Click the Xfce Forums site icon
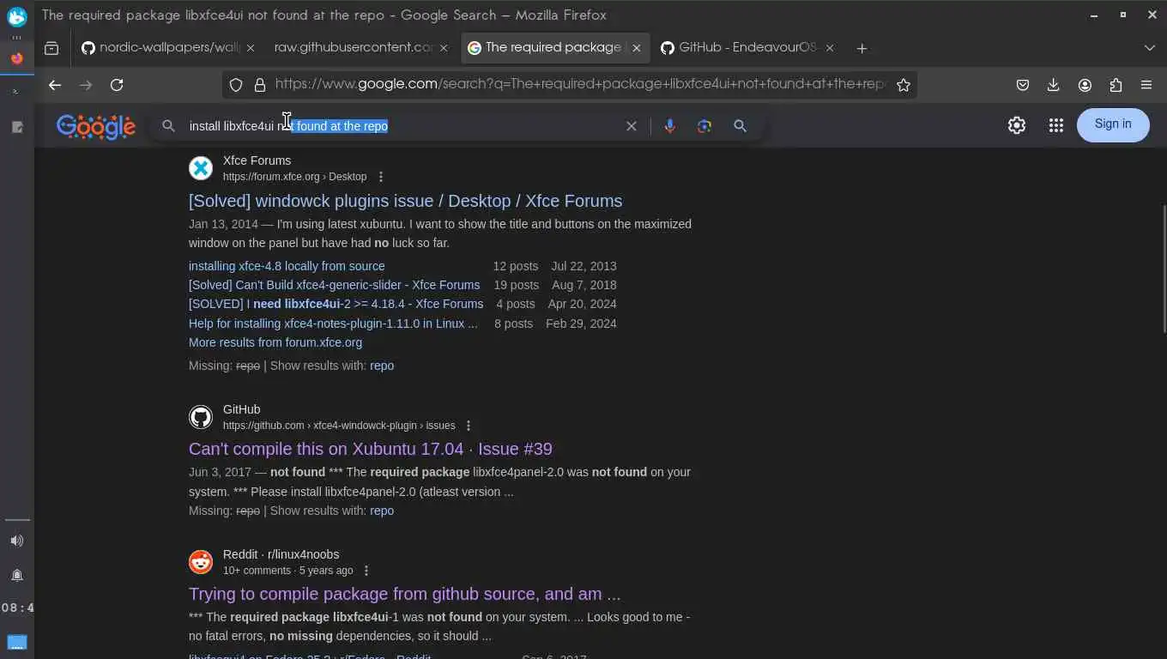Screen dimensions: 1167x659 coord(201,168)
